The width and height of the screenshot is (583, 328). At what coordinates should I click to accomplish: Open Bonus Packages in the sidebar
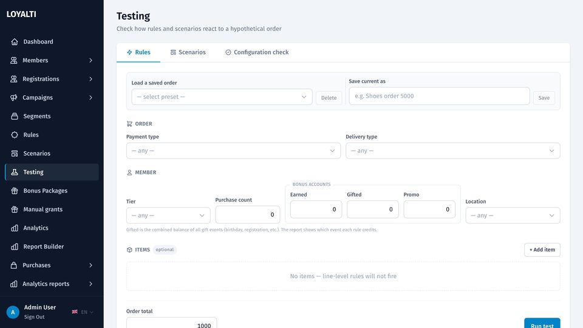[52, 190]
